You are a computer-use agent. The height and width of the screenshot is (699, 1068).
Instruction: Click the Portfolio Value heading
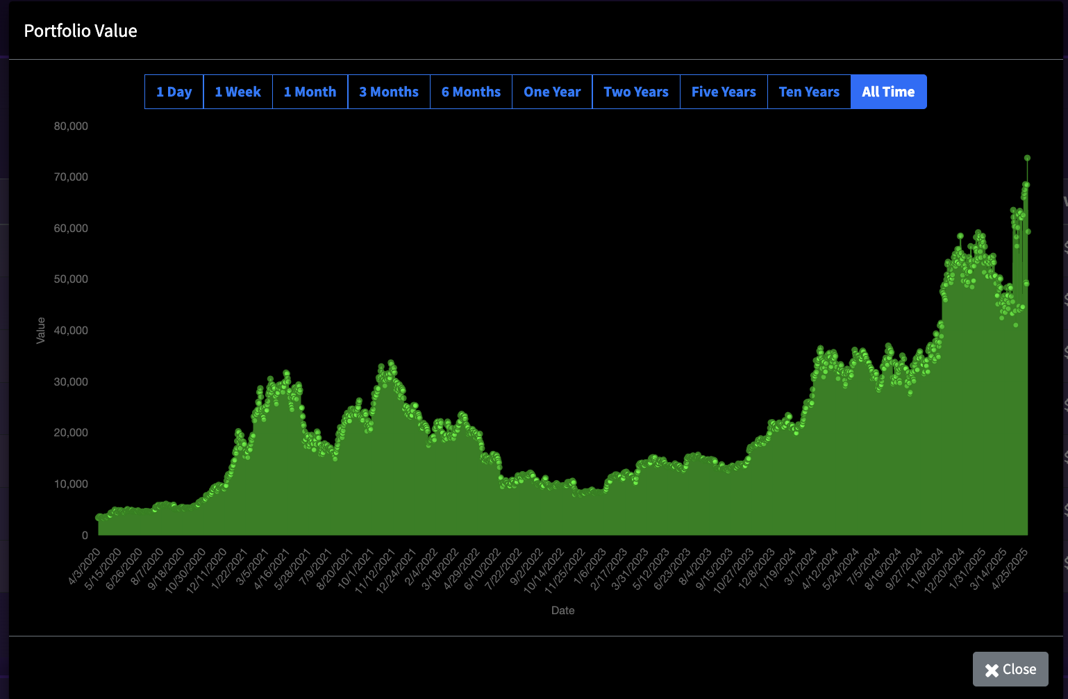(x=81, y=31)
